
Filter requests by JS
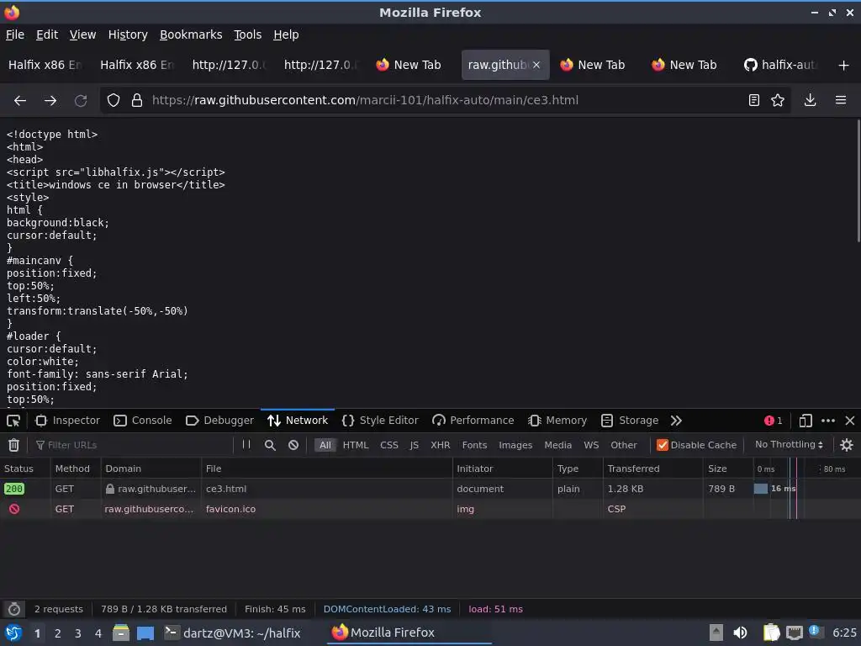pyautogui.click(x=415, y=445)
